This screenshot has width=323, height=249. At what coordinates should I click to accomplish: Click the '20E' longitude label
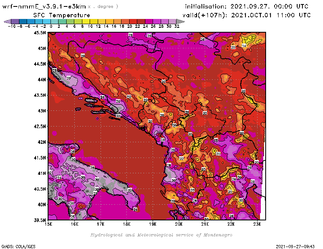click(x=179, y=224)
